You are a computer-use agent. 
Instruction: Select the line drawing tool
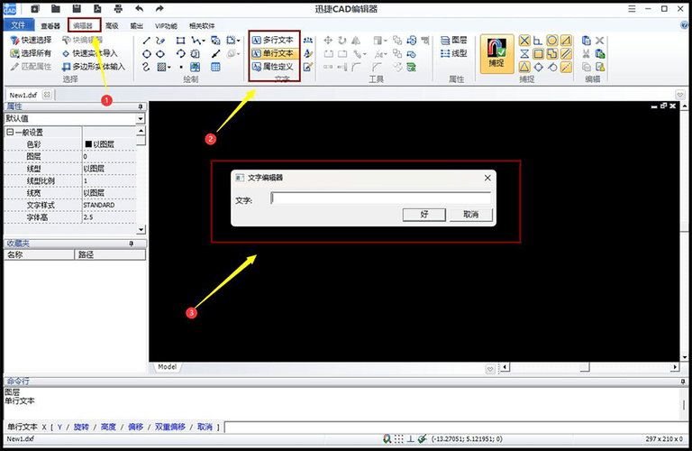tap(147, 41)
